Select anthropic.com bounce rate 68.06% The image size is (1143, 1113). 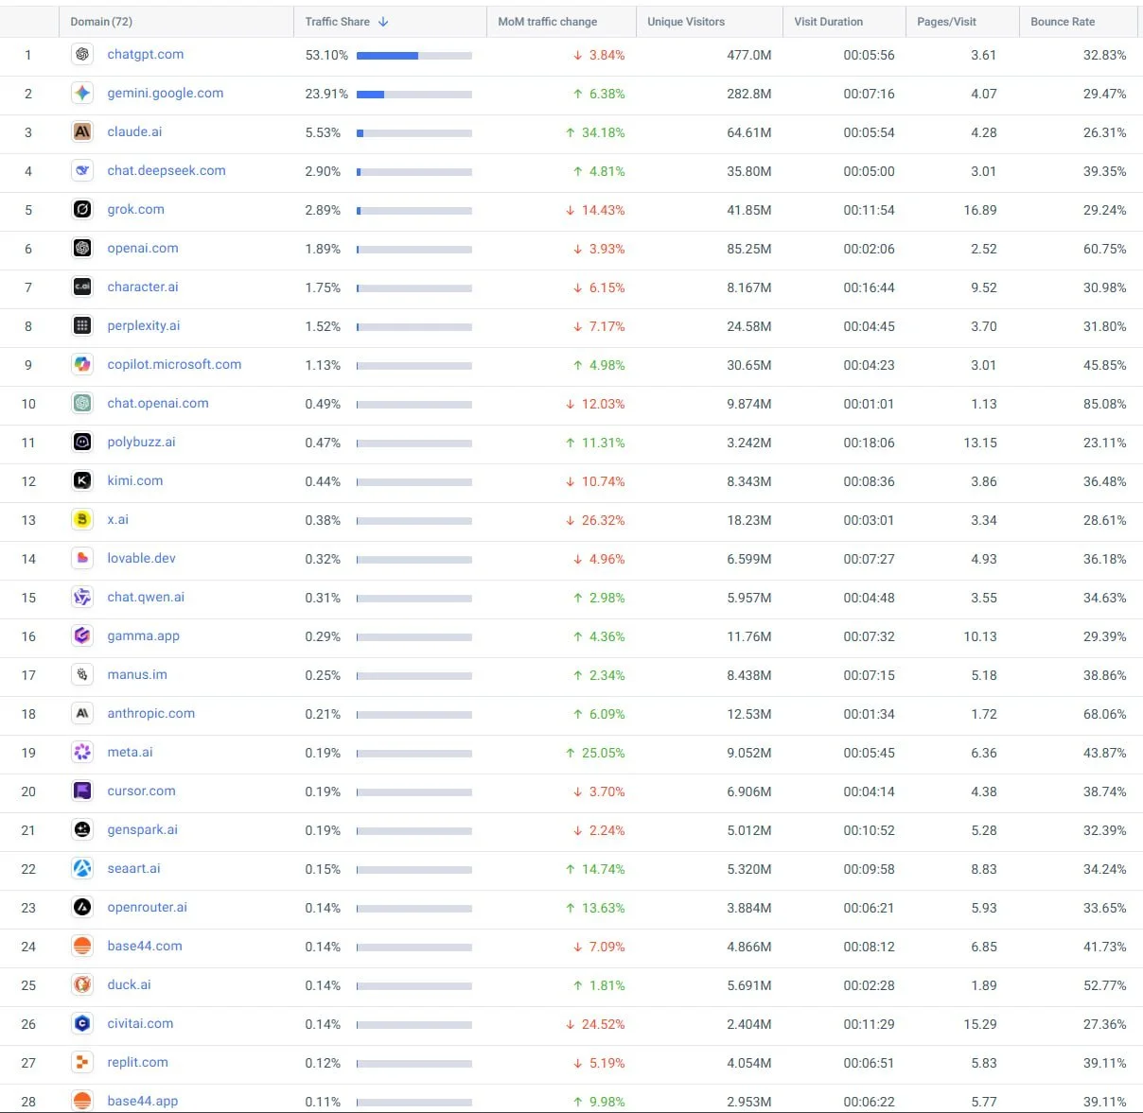tap(1105, 715)
